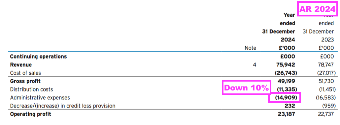Select the 2024 operating profit 23,187
Image resolution: width=340 pixels, height=125 pixels.
pos(287,114)
